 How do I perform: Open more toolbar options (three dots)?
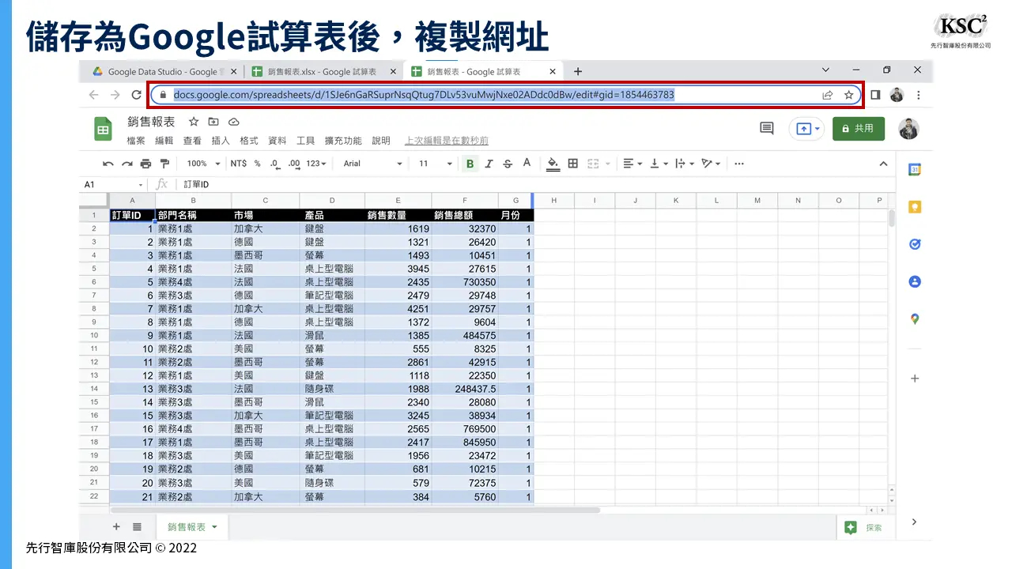click(739, 164)
